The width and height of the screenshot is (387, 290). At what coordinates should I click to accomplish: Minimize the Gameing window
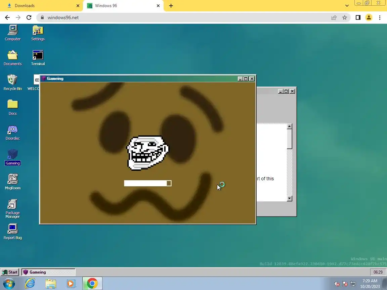pos(240,79)
